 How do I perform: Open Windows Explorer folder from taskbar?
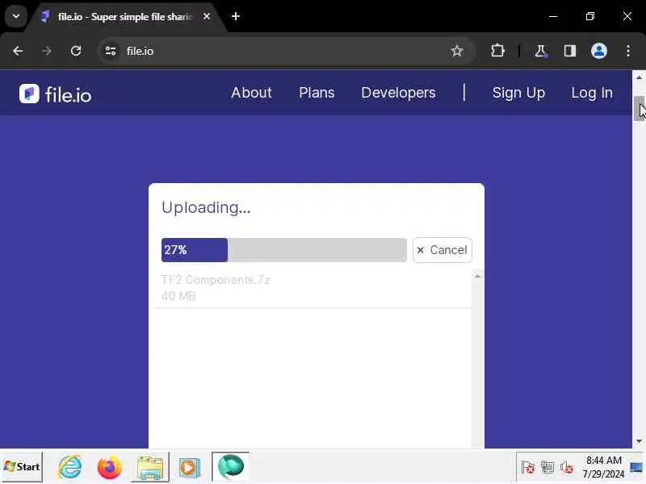pyautogui.click(x=150, y=467)
